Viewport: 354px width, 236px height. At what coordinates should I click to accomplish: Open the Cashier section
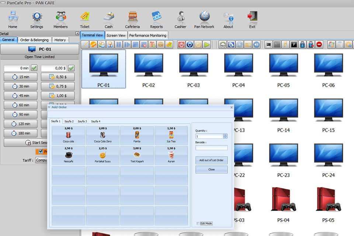point(180,20)
